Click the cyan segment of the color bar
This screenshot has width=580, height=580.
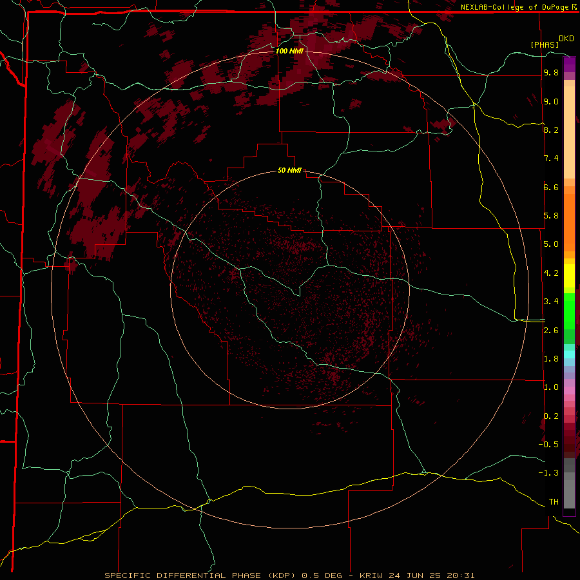pos(569,354)
